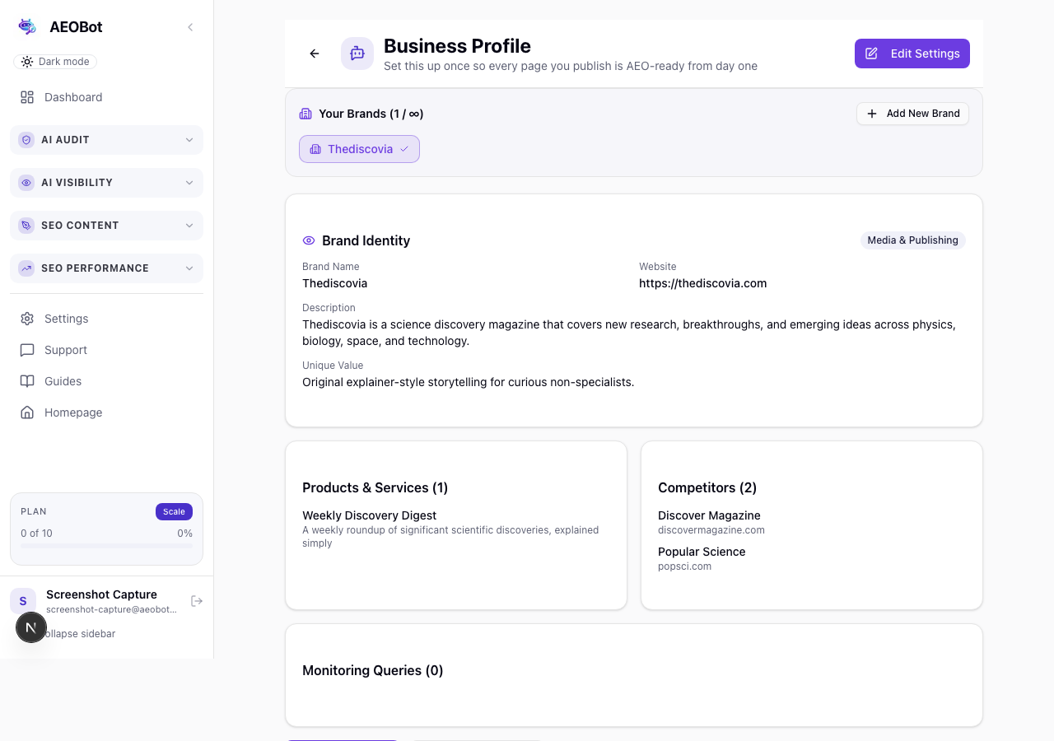Click the Business Profile robot icon
1054x741 pixels.
point(357,54)
